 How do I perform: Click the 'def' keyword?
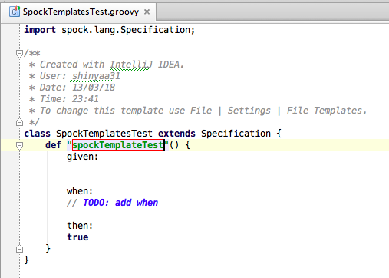[x=54, y=145]
